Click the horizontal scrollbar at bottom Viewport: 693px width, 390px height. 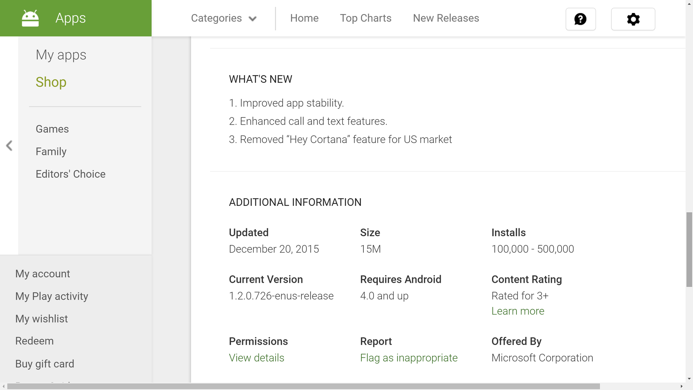303,386
